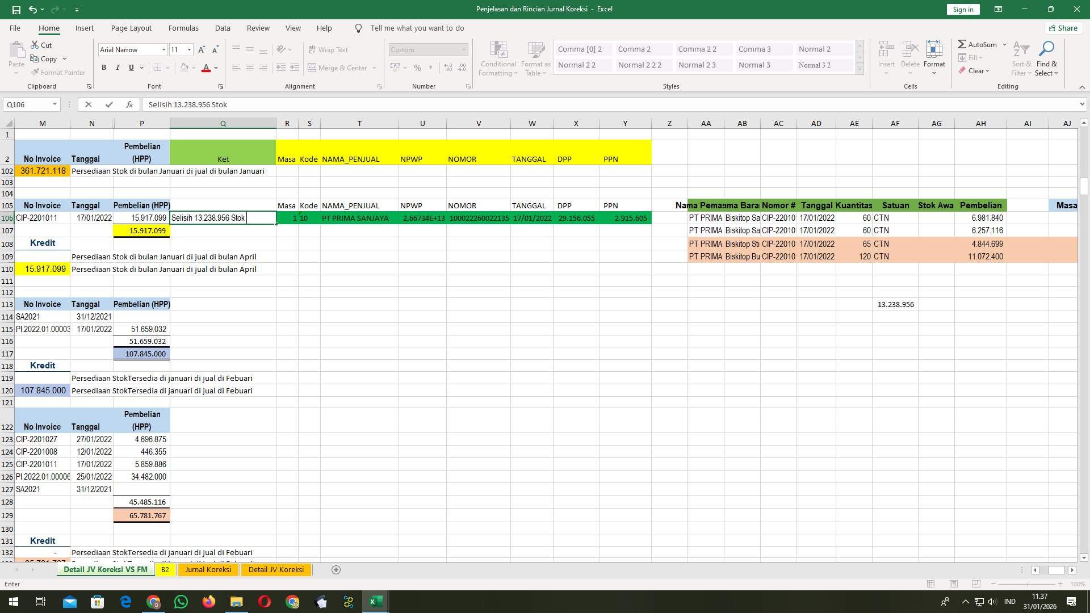Open the Jurnal Koreksi sheet tab
Screen dimensions: 1090x613
(208, 569)
